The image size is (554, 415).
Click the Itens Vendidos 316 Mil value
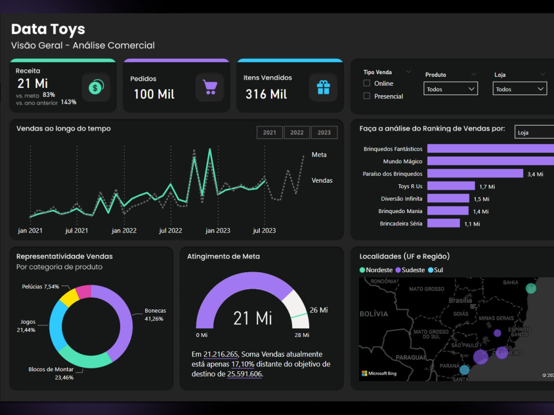pos(266,94)
